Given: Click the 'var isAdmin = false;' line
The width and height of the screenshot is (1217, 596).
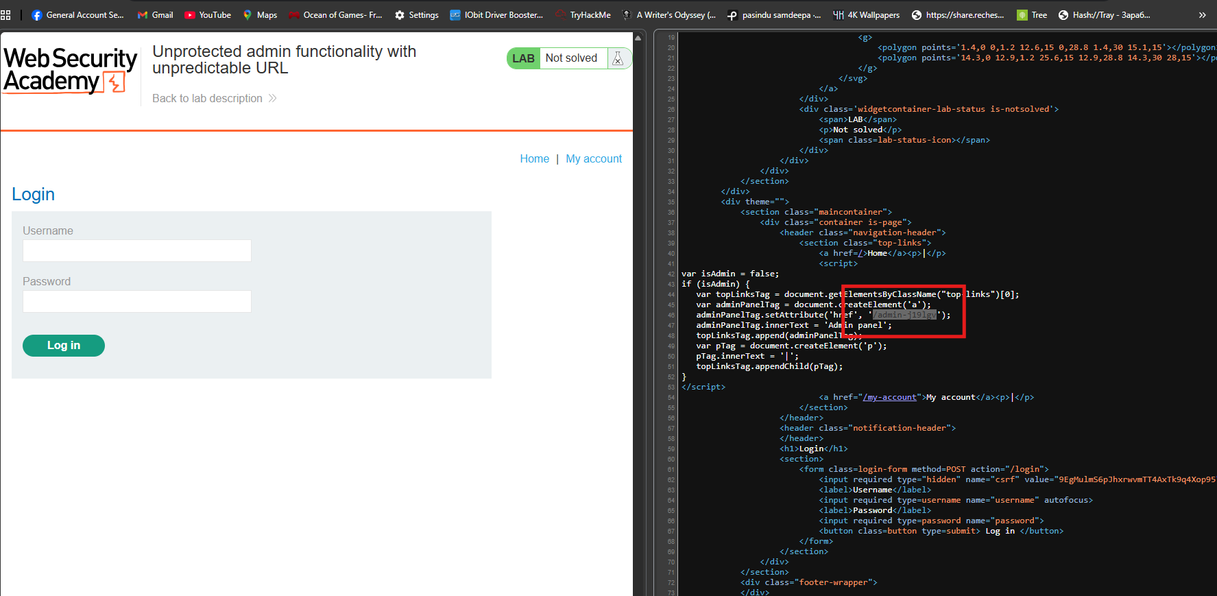Looking at the screenshot, I should pos(730,274).
